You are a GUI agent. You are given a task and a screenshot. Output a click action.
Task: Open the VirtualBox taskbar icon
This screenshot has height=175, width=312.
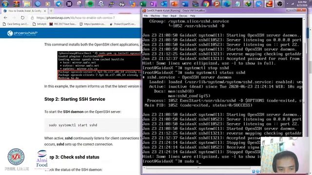pos(269,4)
